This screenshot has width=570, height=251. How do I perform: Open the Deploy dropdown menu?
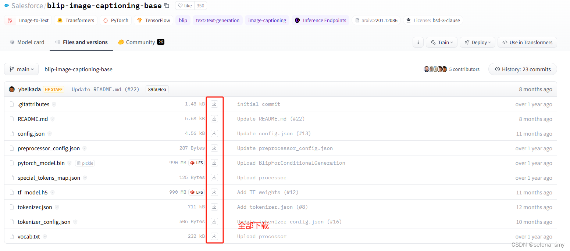pyautogui.click(x=477, y=42)
